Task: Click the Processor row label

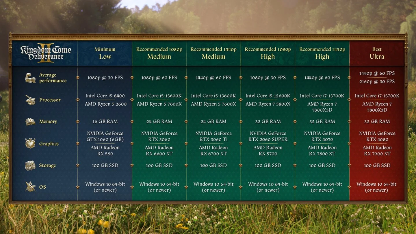Action: click(50, 100)
